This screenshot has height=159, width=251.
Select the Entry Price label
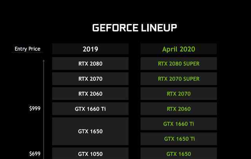pos(27,49)
